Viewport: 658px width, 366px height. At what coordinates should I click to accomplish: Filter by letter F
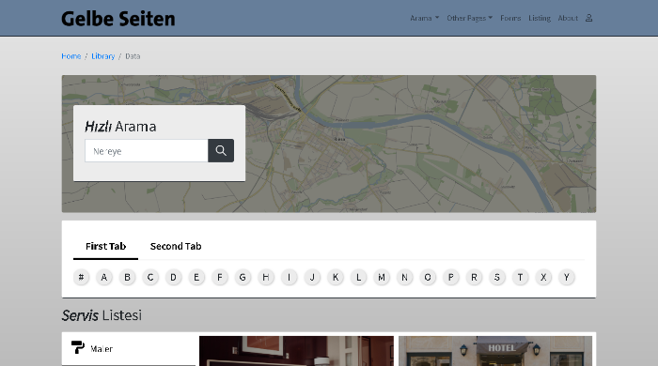tap(219, 277)
